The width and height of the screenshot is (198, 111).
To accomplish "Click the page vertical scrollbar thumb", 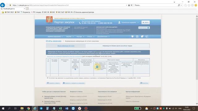I will pos(197,48).
